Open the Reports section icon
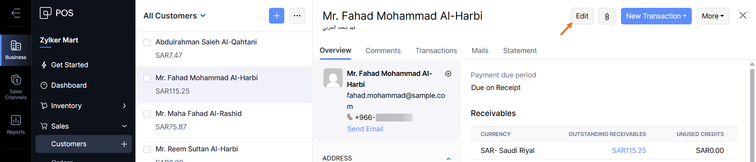Image resolution: width=756 pixels, height=162 pixels. coord(16,124)
